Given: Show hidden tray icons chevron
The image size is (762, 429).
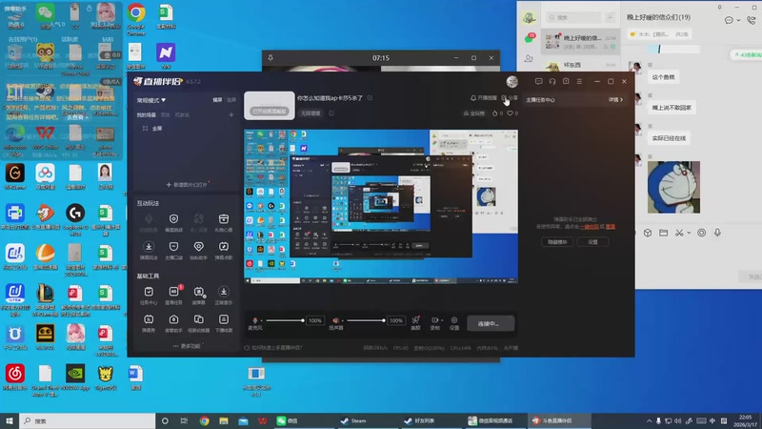Looking at the screenshot, I should pyautogui.click(x=649, y=420).
